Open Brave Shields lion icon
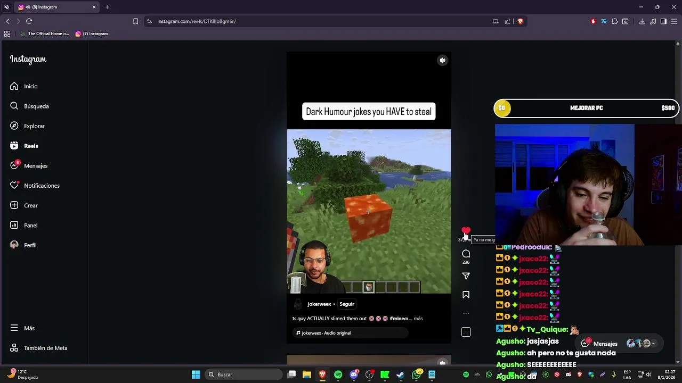The image size is (682, 383). click(521, 21)
